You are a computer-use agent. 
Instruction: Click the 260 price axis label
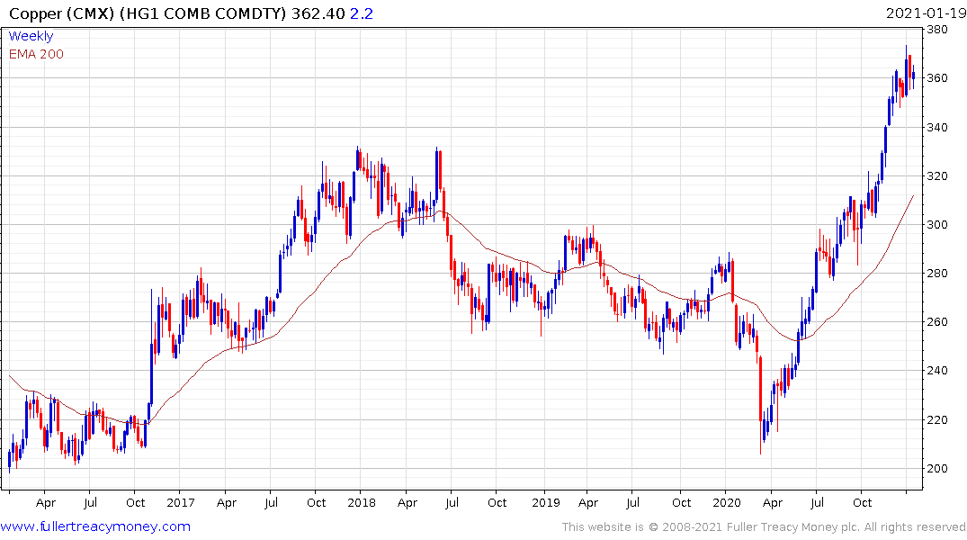point(937,322)
